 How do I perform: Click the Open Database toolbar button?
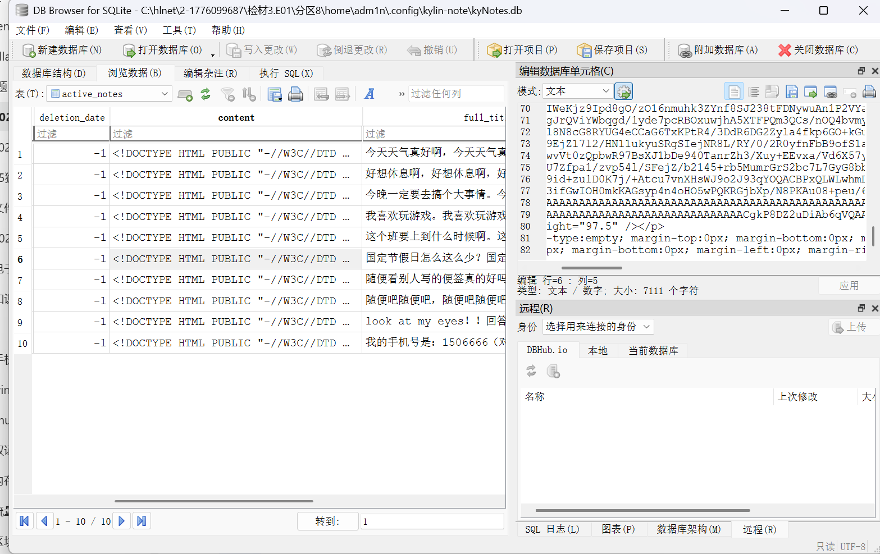162,50
